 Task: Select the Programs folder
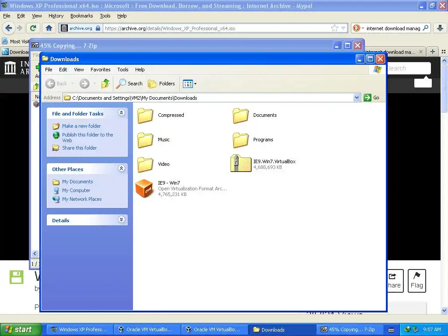(253, 140)
